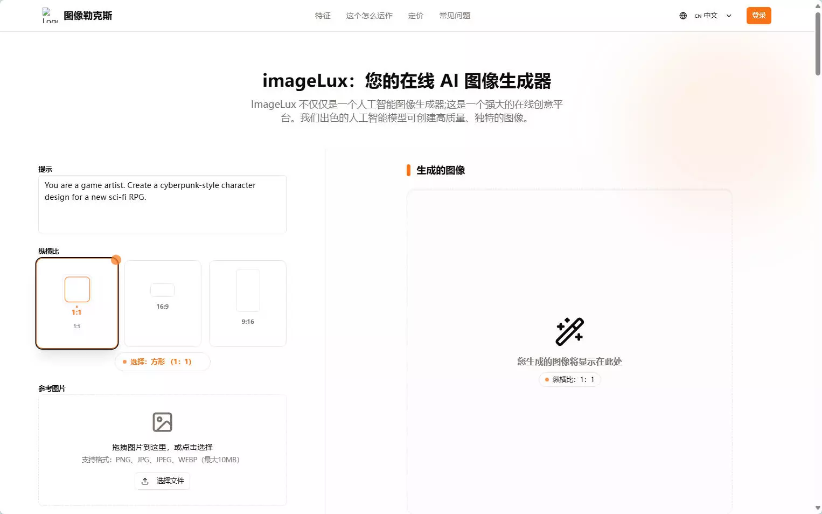Viewport: 822px width, 514px height.
Task: Click the reference image picture icon
Action: [162, 422]
